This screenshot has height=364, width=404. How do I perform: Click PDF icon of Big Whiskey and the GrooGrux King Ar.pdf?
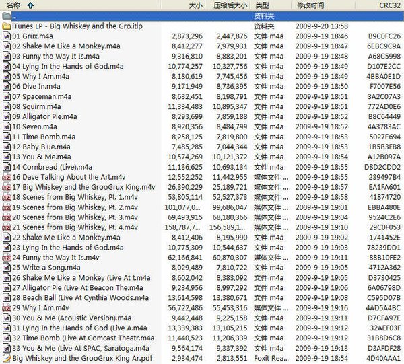[x=7, y=358]
